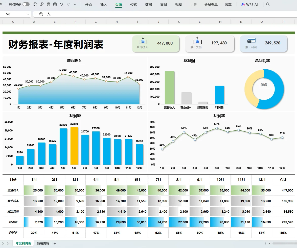The image size is (297, 248).
Task: Click the export-to-PDF icon next to save
Action: [42, 4]
